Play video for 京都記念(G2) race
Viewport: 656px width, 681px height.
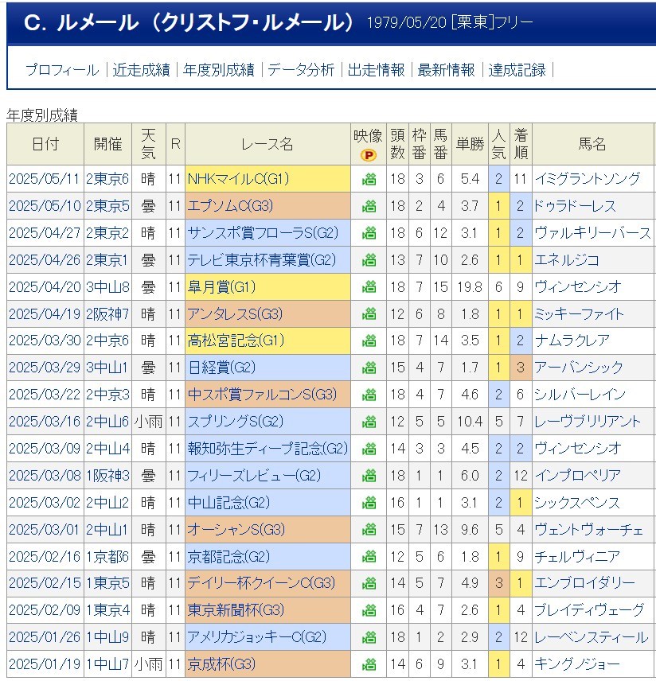click(x=369, y=557)
